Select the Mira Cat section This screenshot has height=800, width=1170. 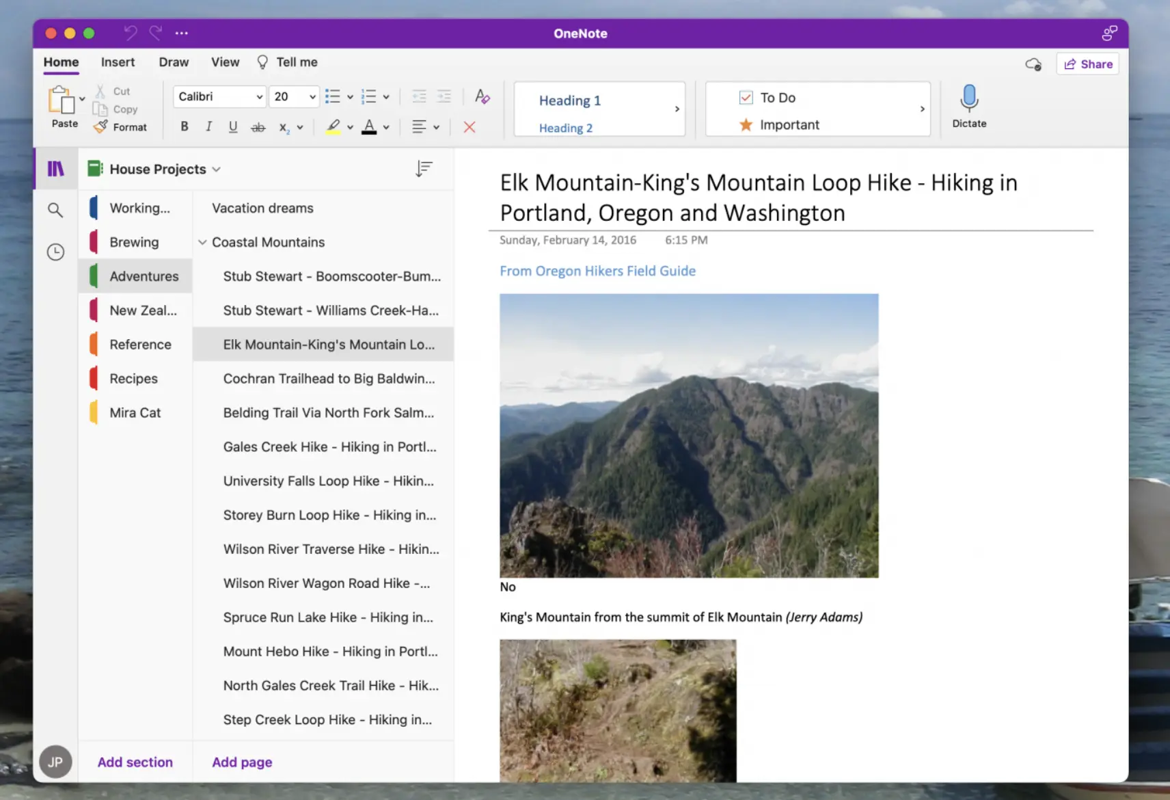(x=135, y=413)
